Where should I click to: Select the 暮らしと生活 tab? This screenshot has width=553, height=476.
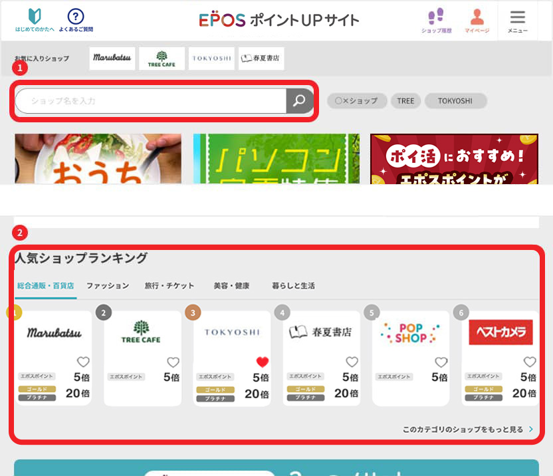(293, 286)
